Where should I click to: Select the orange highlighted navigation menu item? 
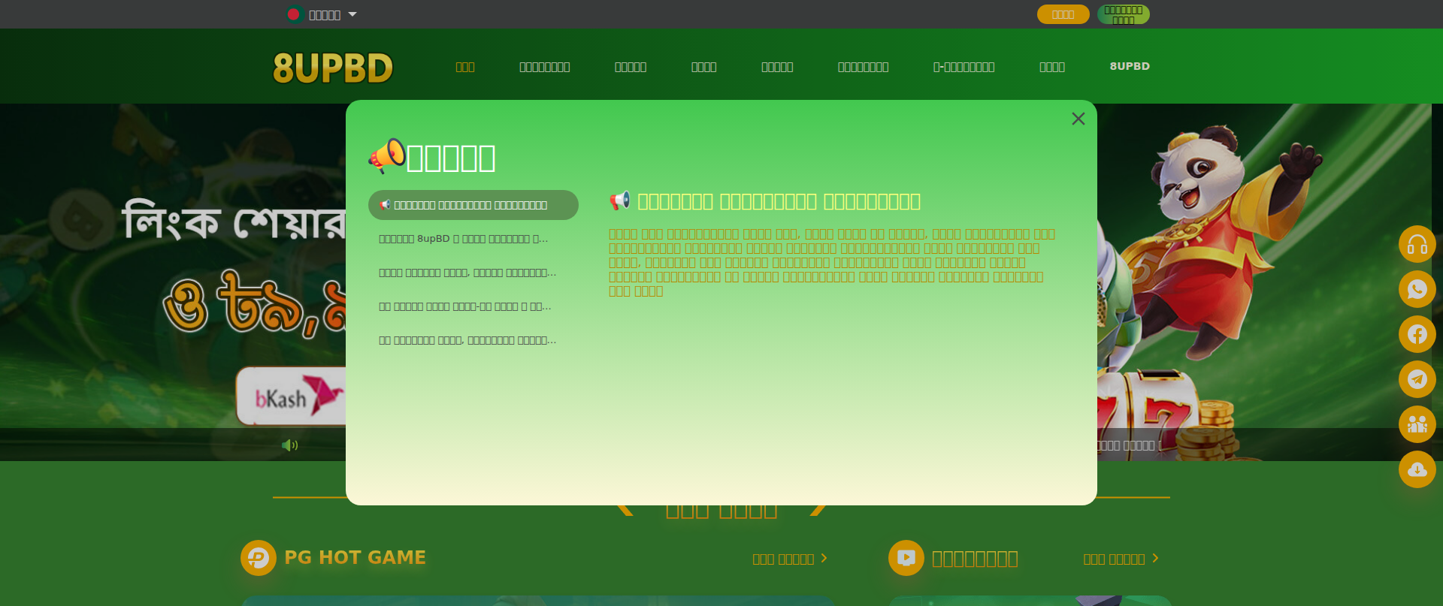coord(465,67)
